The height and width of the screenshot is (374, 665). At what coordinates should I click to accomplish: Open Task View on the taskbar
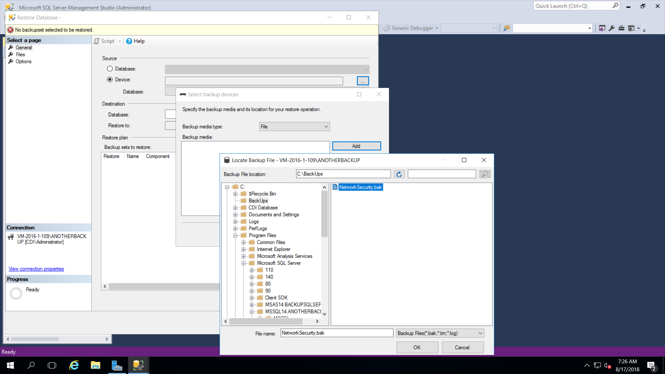pyautogui.click(x=52, y=365)
